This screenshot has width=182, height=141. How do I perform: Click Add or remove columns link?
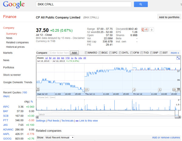166,138
